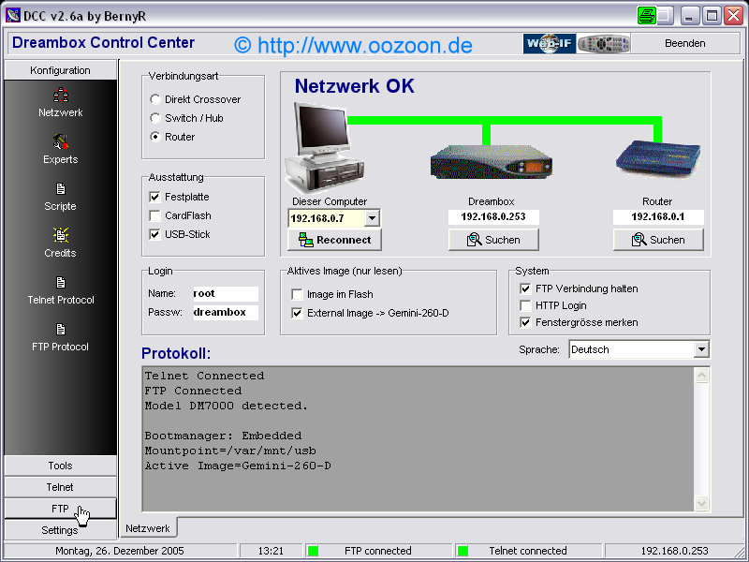Click Suchen under Dreambox
This screenshot has width=749, height=562.
pos(493,240)
